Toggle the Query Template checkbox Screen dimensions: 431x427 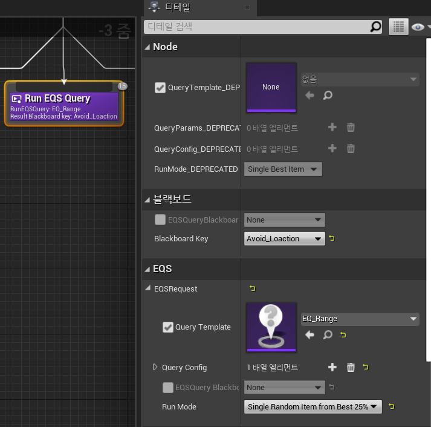pyautogui.click(x=167, y=327)
